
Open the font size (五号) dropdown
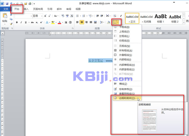(x=42, y=16)
